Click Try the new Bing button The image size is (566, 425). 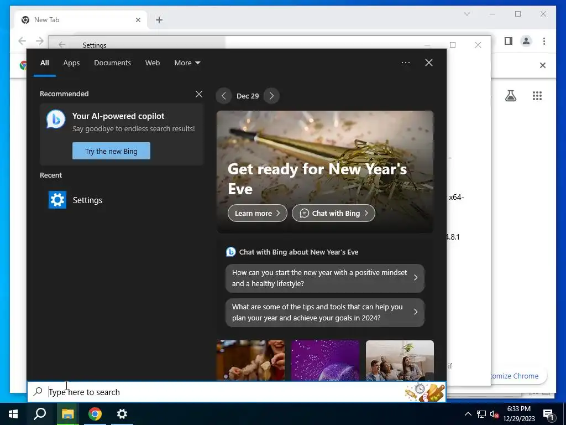click(111, 151)
